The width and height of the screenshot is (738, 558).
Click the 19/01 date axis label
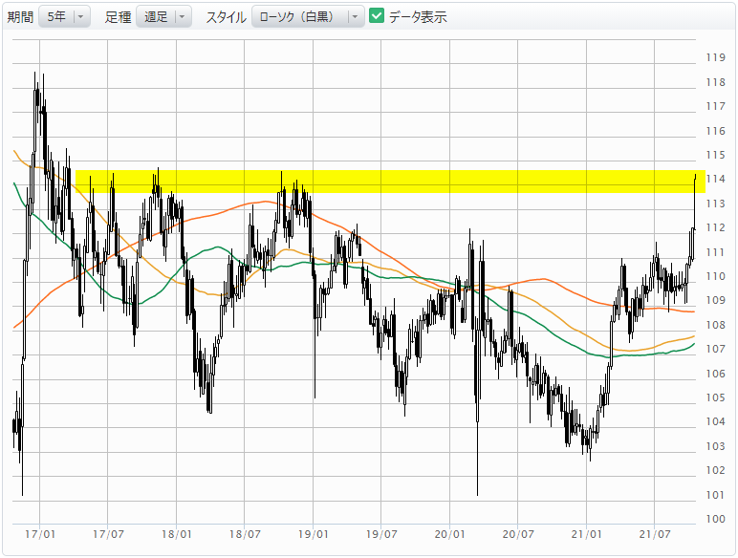313,534
